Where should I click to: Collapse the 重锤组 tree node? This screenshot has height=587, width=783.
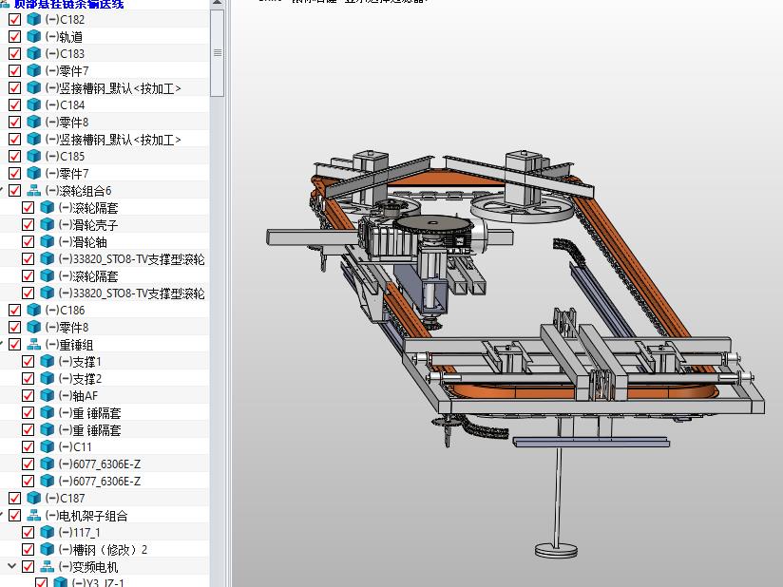point(2,345)
